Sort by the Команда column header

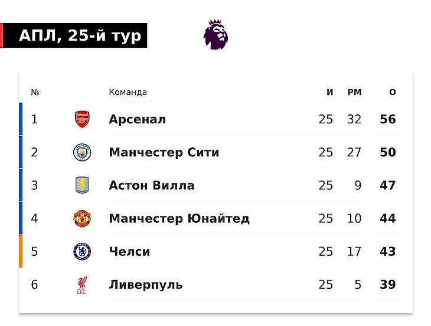click(x=128, y=92)
